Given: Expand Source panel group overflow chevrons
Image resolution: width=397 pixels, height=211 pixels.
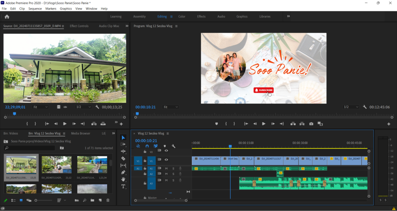Looking at the screenshot, I should (x=127, y=26).
